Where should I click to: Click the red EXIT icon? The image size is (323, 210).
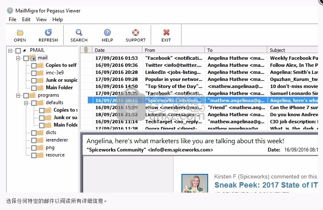pos(166,32)
